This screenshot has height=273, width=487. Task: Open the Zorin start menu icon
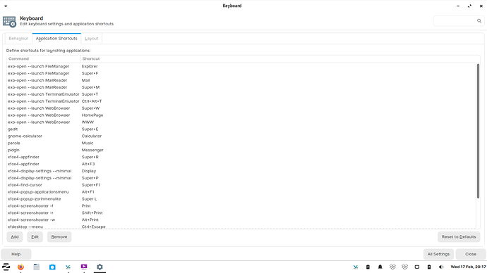6,267
